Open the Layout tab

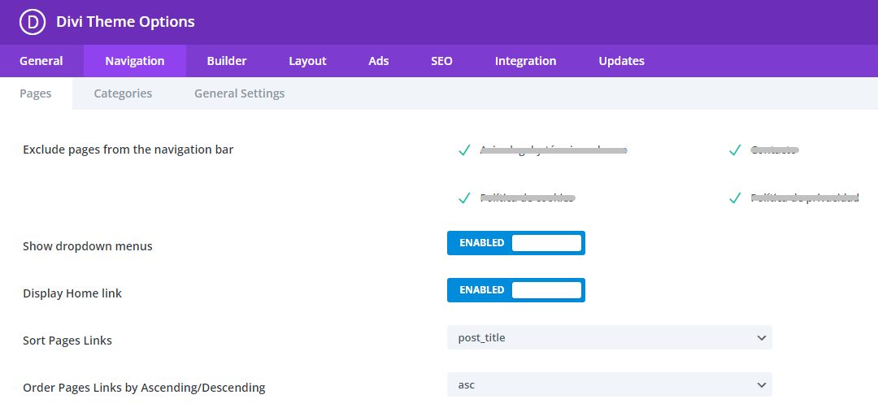pyautogui.click(x=307, y=61)
